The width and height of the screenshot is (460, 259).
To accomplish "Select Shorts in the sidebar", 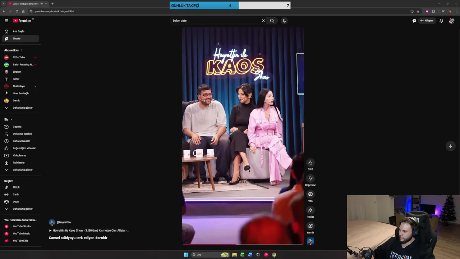I will point(20,38).
